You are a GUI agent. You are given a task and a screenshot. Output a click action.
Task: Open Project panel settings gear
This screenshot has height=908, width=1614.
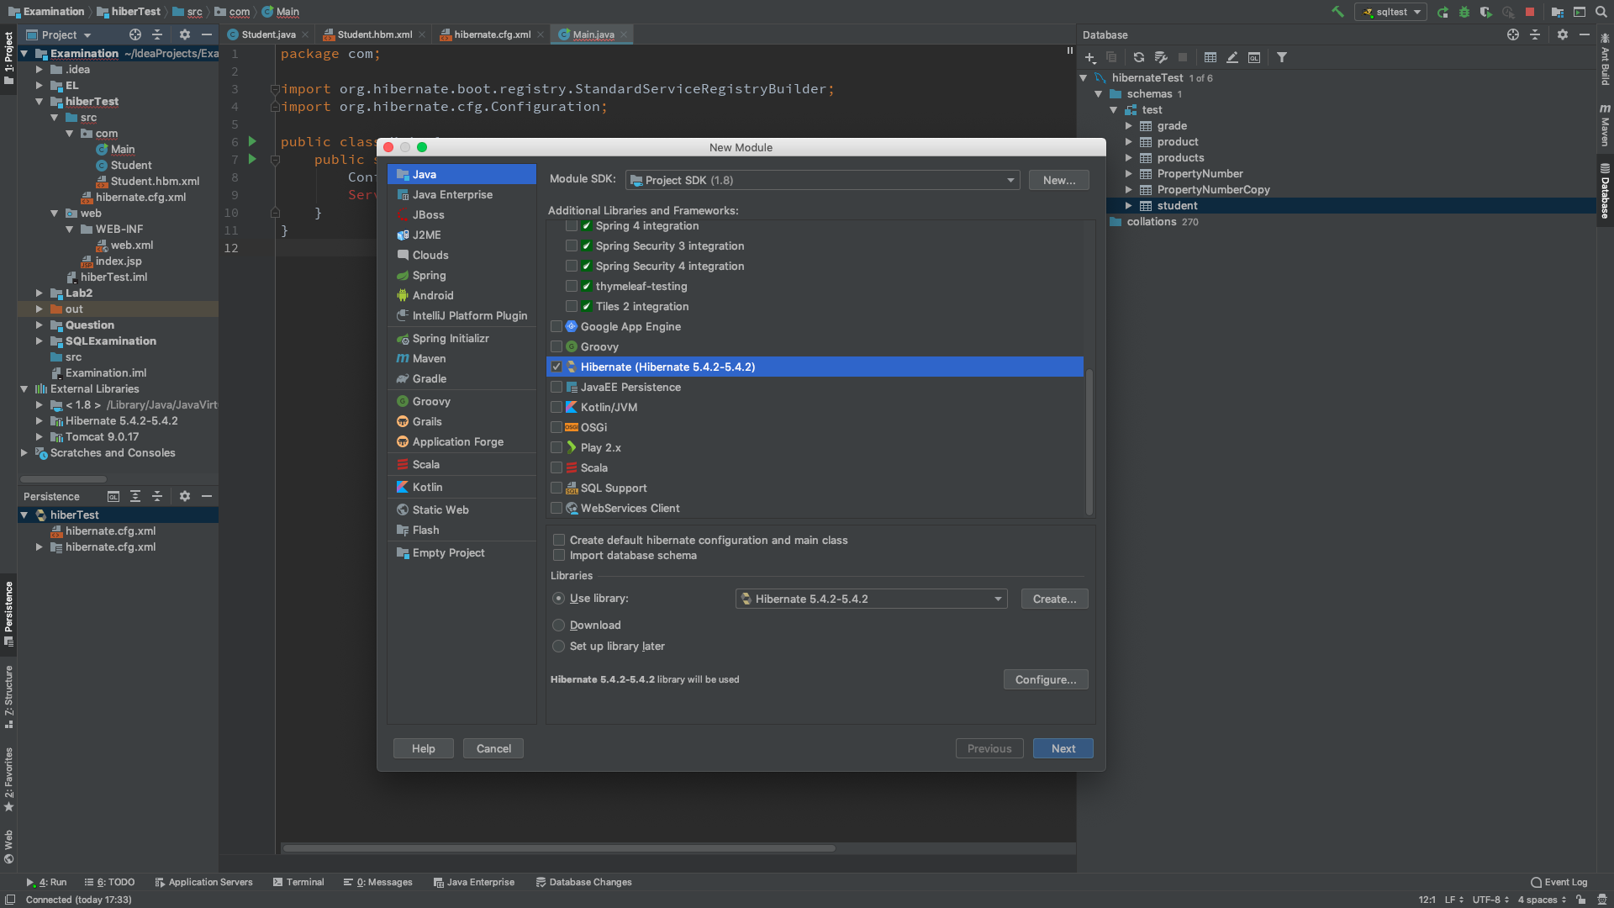tap(185, 34)
